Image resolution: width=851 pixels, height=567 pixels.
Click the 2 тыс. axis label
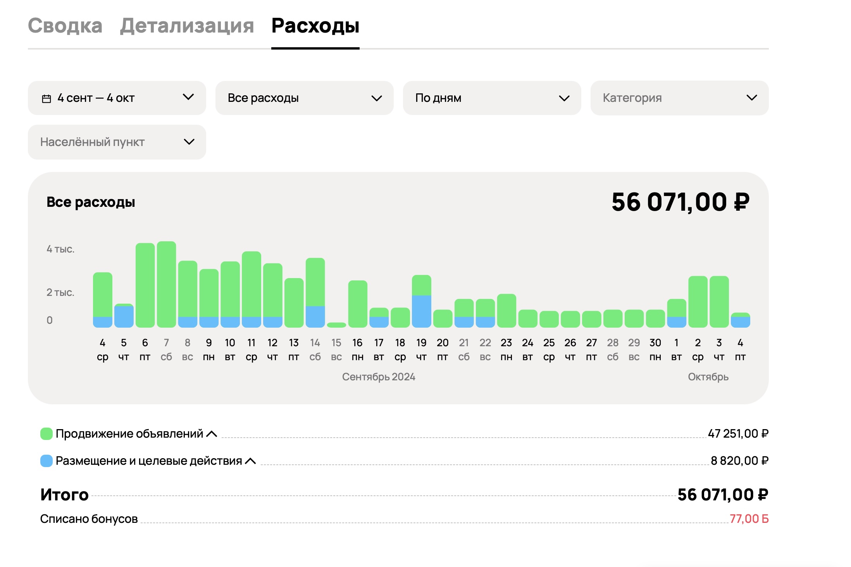[x=60, y=292]
